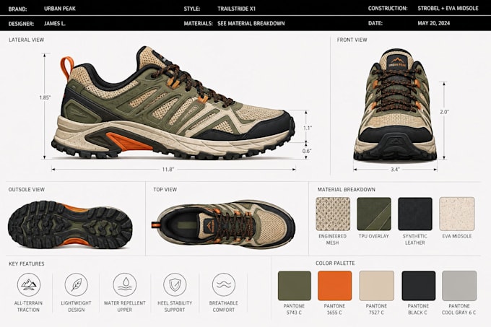
Task: Click the 'CONSTRUCTION:' header label
Action: [x=388, y=9]
